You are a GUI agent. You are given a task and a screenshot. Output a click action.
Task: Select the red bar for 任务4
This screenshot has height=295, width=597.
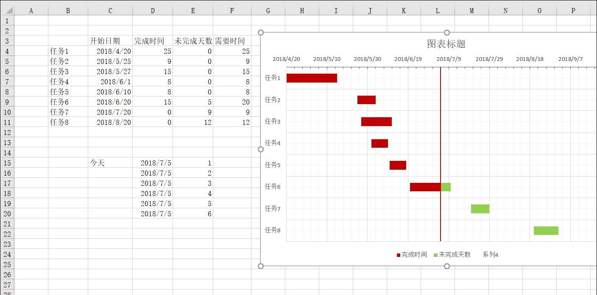coord(379,143)
